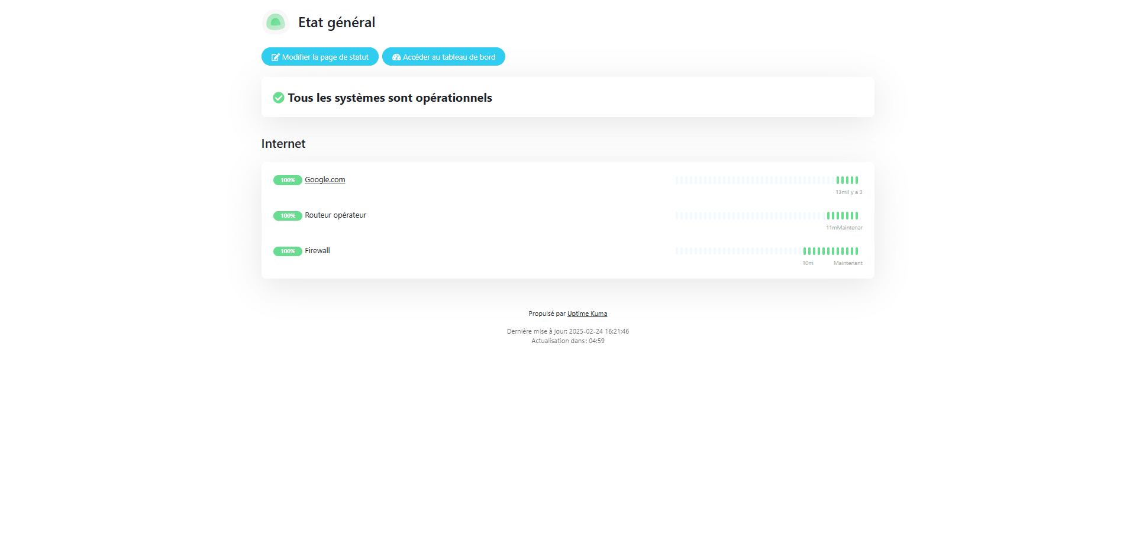Click the dashboard gauge icon in Accéder button
The height and width of the screenshot is (559, 1136).
(x=396, y=57)
